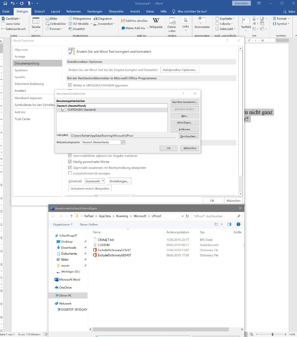The width and height of the screenshot is (297, 337).
Task: Insert a SmartArt graphic
Action: (x=77, y=29)
